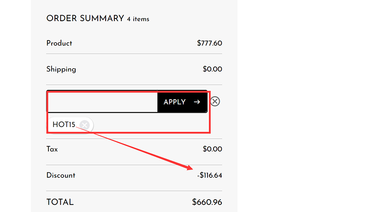This screenshot has height=212, width=369.
Task: Select the Shipping row label
Action: pos(61,70)
